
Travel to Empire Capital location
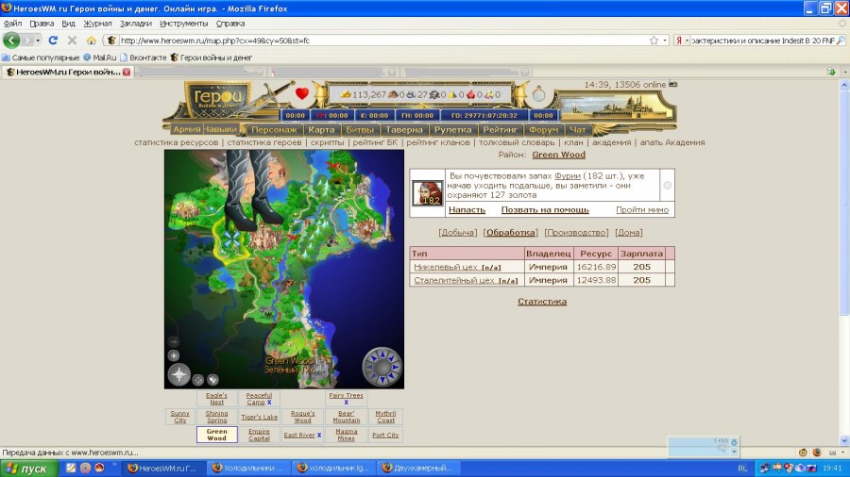click(259, 435)
